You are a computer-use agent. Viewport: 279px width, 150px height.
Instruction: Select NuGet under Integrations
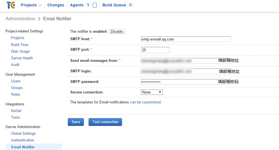coord(16,111)
